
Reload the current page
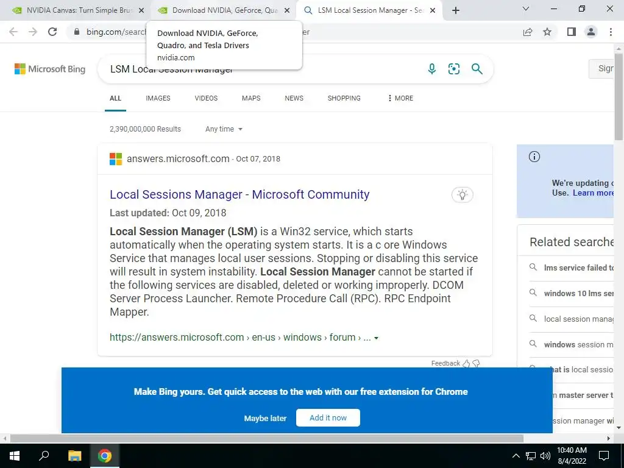pyautogui.click(x=52, y=32)
